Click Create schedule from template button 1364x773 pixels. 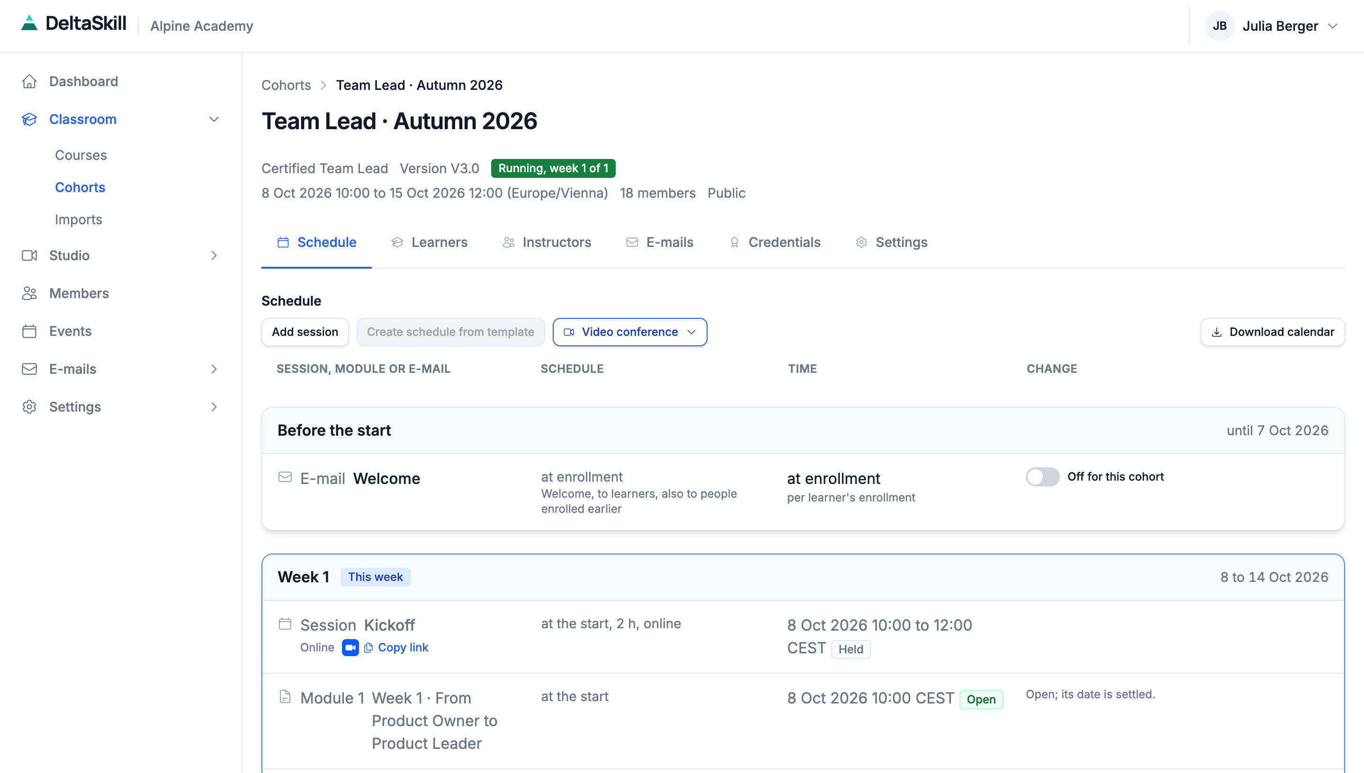point(450,332)
